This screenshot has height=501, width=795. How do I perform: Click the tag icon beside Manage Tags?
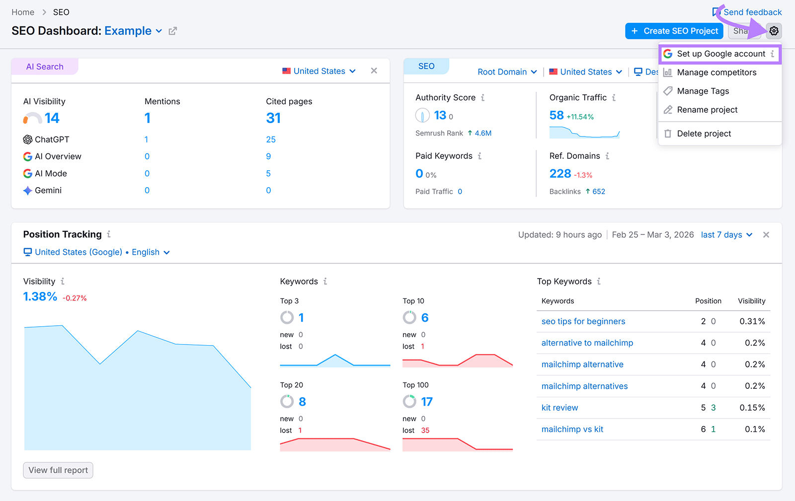click(x=668, y=91)
